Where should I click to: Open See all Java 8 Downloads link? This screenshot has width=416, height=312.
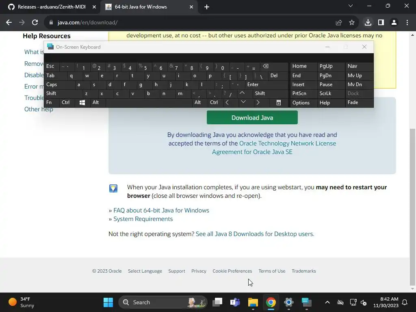click(x=255, y=234)
